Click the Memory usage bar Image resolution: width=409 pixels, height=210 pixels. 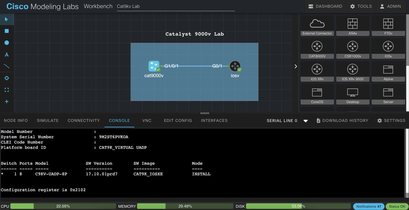point(185,206)
